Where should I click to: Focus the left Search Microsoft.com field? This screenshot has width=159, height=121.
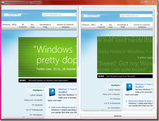point(59,15)
